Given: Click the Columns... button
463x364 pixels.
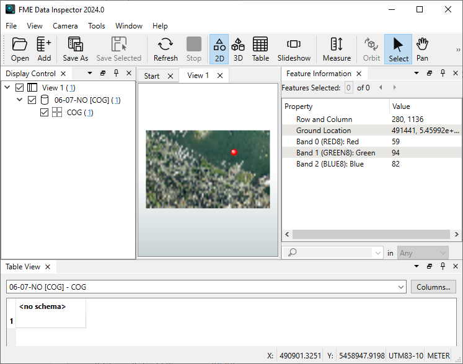Looking at the screenshot, I should tap(433, 287).
